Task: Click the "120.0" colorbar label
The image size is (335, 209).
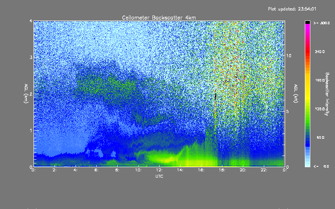Action: pyautogui.click(x=320, y=109)
